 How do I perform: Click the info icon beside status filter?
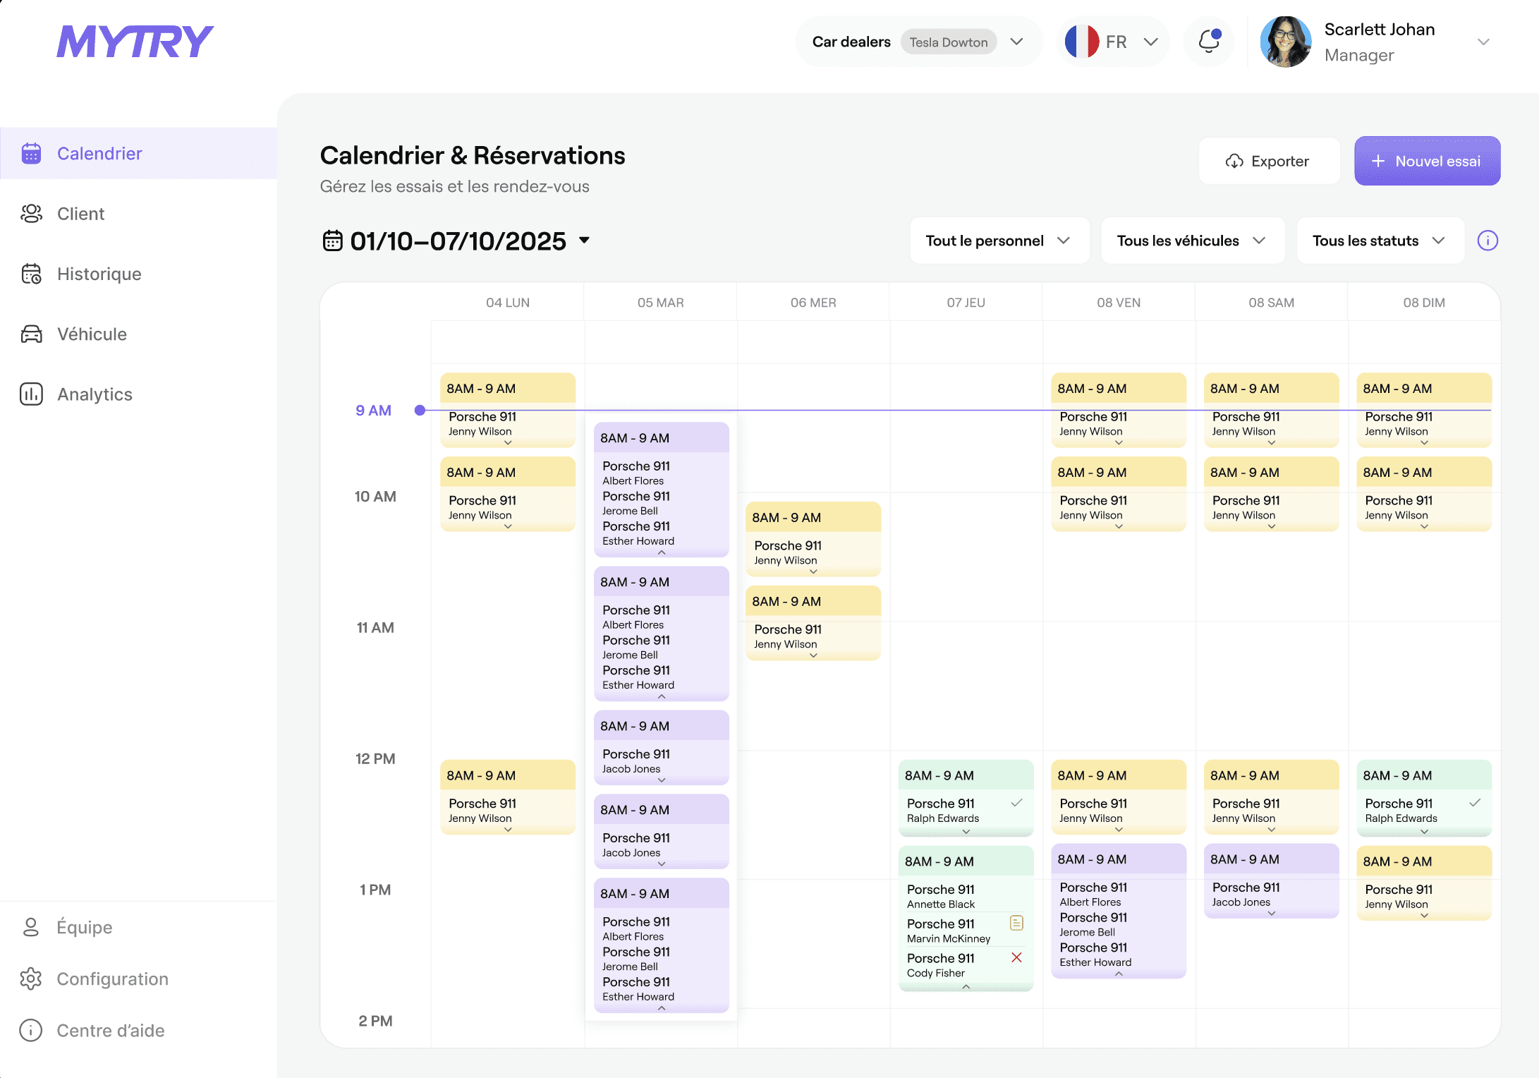[1488, 241]
